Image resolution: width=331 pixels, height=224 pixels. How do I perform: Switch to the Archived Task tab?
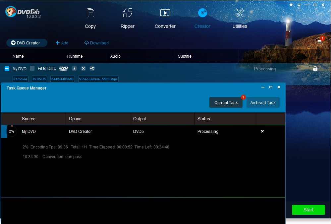[x=263, y=102]
